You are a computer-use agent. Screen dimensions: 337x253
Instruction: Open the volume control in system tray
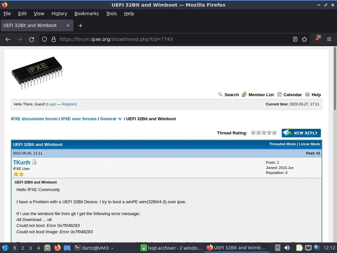click(x=287, y=248)
